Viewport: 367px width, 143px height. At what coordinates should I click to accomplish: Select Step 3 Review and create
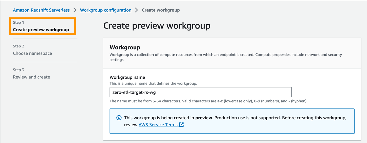pyautogui.click(x=31, y=77)
